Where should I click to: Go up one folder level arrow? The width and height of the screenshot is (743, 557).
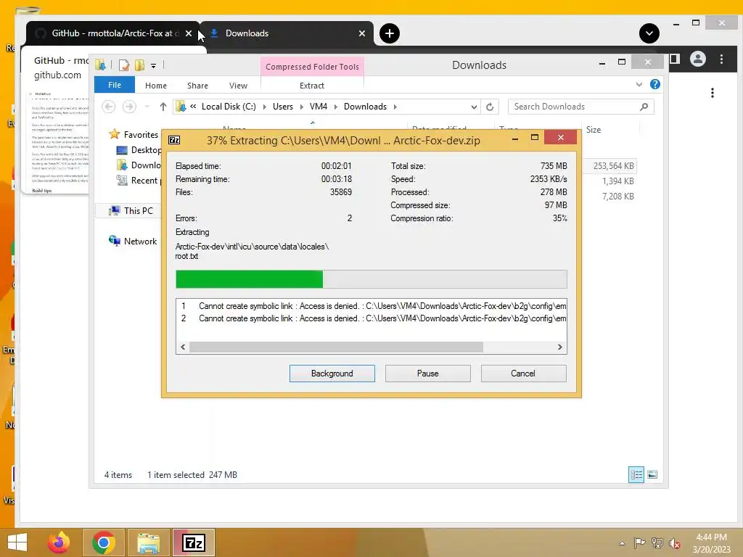pos(163,107)
